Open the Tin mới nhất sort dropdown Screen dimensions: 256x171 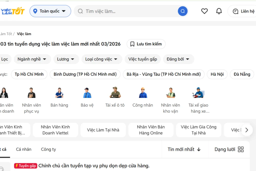click(184, 149)
